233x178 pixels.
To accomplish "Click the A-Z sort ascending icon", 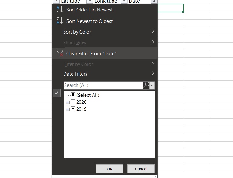I will pos(59,10).
